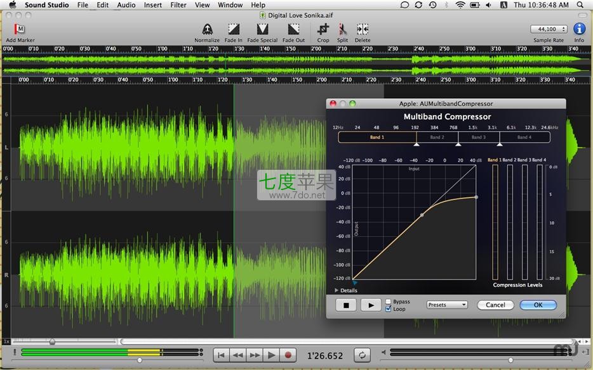The height and width of the screenshot is (370, 593).
Task: Click the Add Marker toolbar icon
Action: coord(20,30)
